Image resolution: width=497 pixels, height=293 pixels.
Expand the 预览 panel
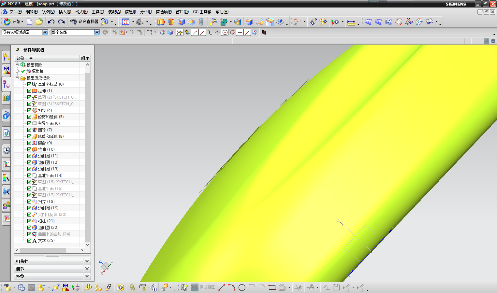[x=87, y=276]
